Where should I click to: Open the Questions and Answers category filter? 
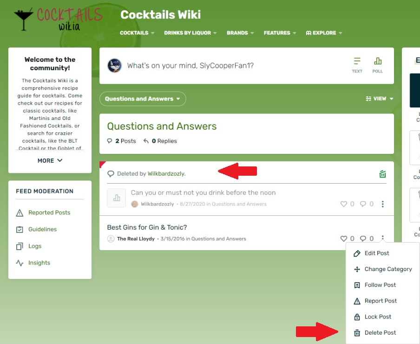(x=143, y=99)
